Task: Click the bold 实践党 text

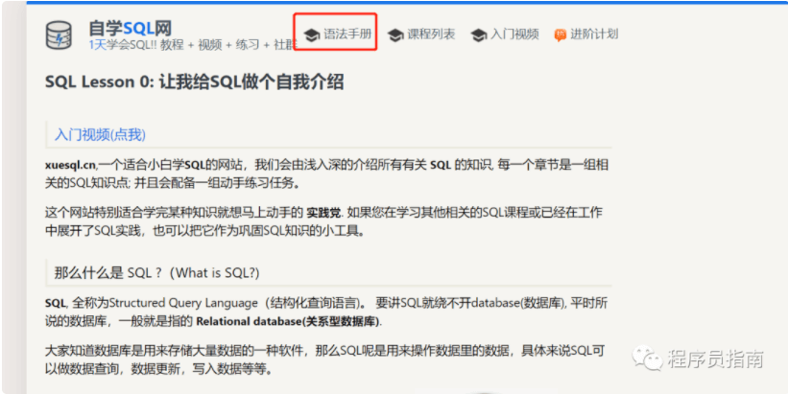Action: (x=323, y=212)
